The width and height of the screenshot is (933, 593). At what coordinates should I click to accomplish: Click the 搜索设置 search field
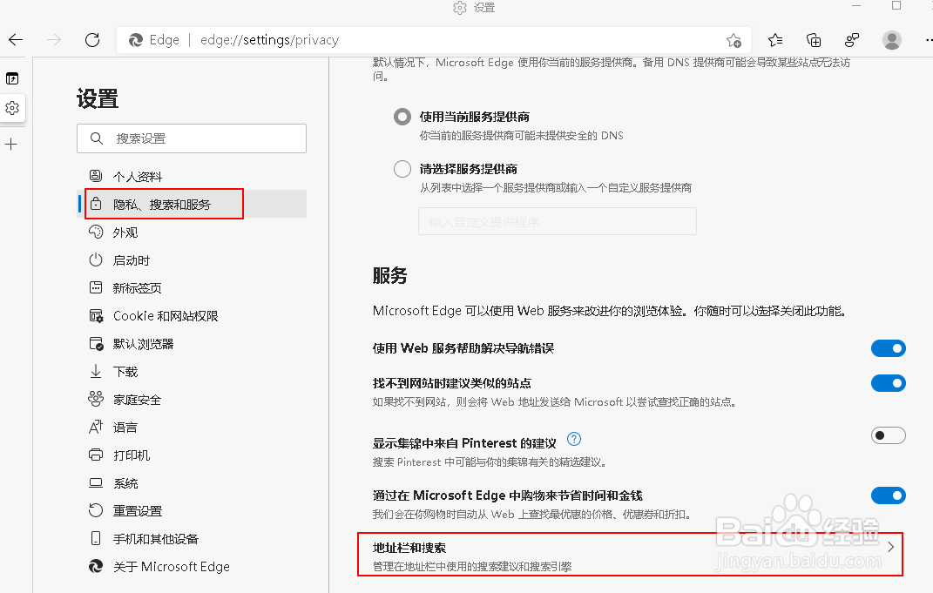coord(192,138)
